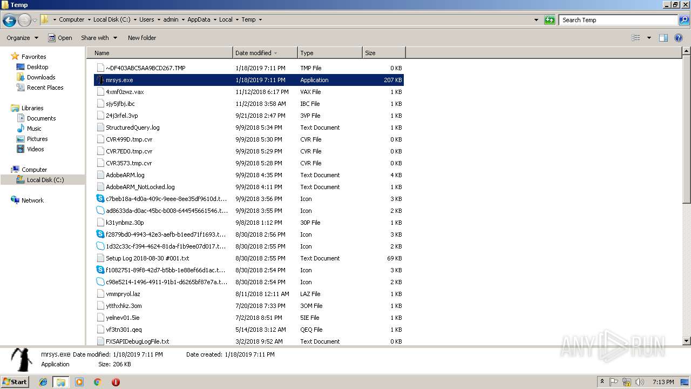
Task: Click Skype icon of c7beb18a file
Action: coord(100,199)
